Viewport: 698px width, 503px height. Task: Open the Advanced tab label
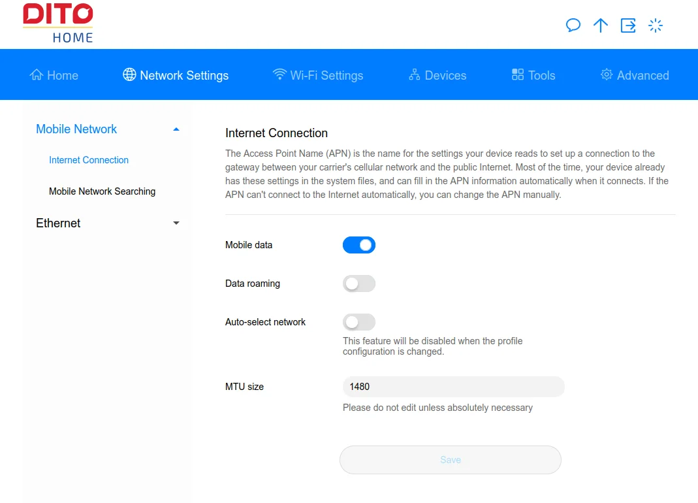[642, 75]
